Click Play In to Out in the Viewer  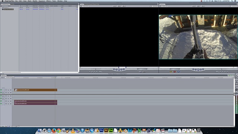tap(116, 70)
